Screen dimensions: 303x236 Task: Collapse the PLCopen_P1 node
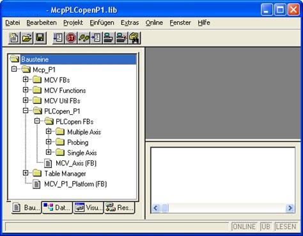click(26, 111)
